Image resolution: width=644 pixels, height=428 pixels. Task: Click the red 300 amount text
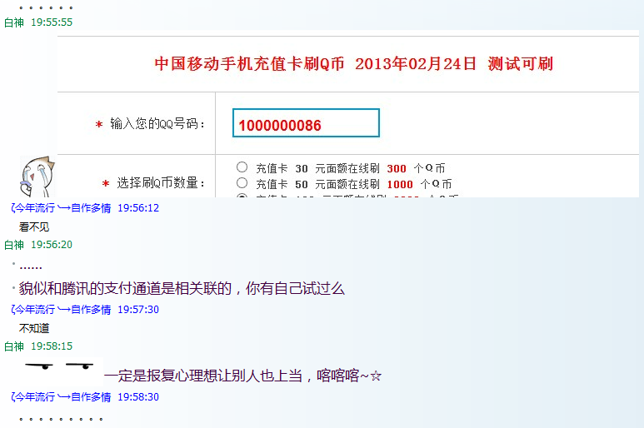[397, 168]
